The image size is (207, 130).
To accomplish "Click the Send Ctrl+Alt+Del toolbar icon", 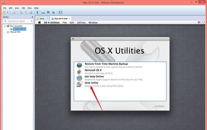I will [14, 12].
